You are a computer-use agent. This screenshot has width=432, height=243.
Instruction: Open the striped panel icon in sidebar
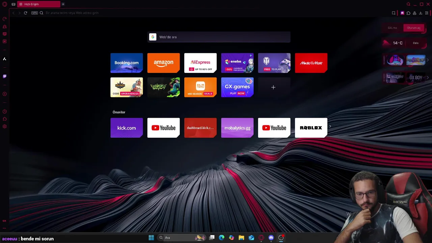point(5,34)
